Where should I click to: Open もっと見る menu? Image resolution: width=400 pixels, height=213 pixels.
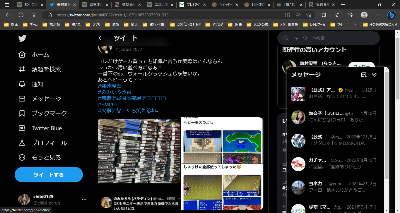pos(40,158)
